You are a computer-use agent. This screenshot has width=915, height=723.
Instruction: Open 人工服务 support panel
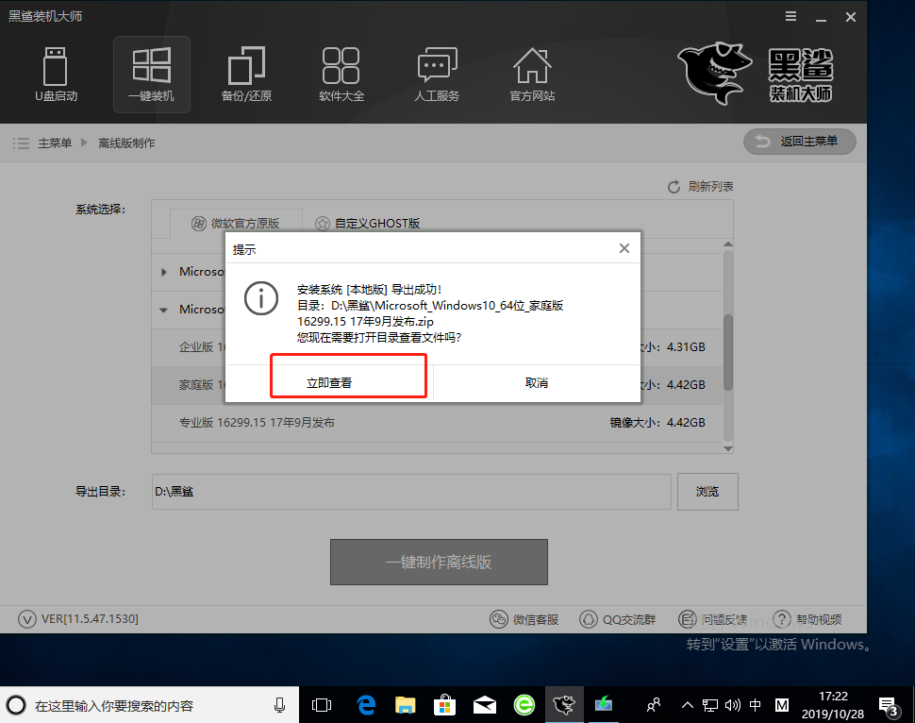coord(437,75)
